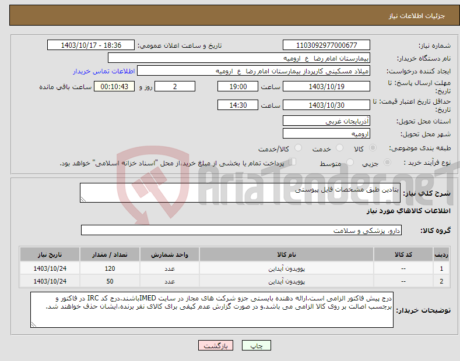Click the response deadline date 1403/10/19
This screenshot has width=460, height=361.
(x=326, y=86)
